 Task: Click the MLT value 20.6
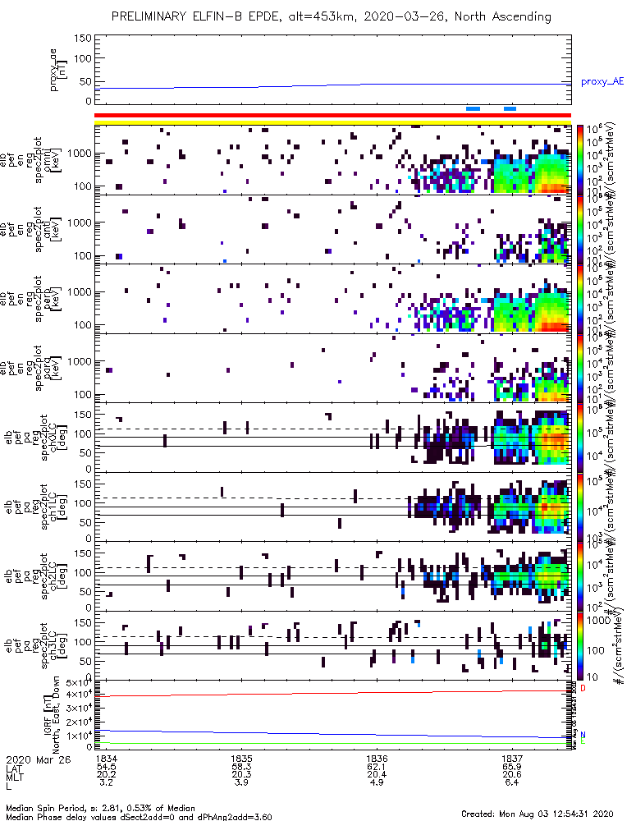tap(512, 774)
